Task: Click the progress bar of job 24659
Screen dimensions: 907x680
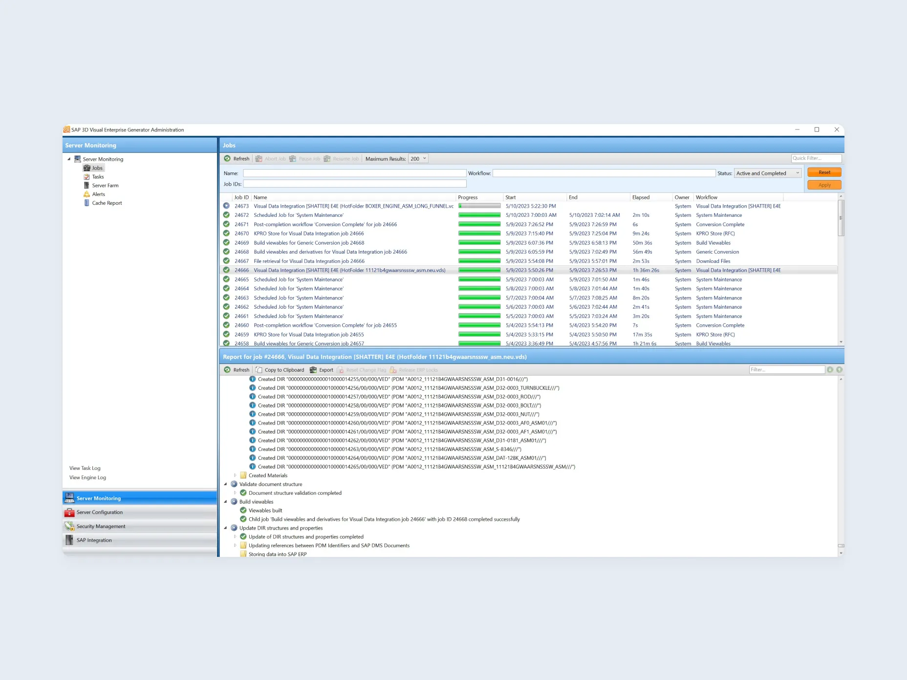Action: coord(479,335)
